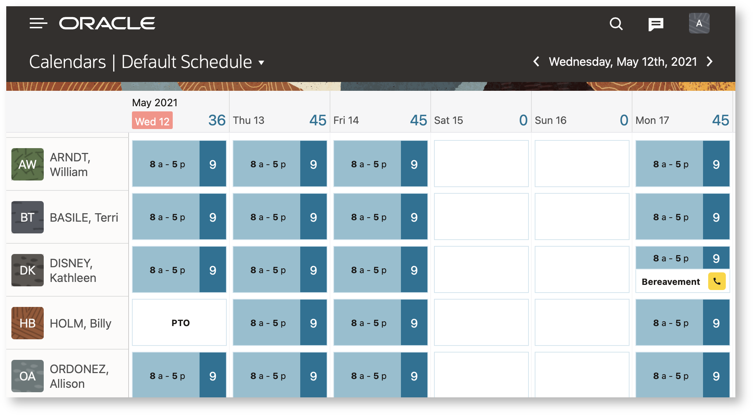Click the user avatar in the top right
The height and width of the screenshot is (415, 753).
[x=699, y=23]
